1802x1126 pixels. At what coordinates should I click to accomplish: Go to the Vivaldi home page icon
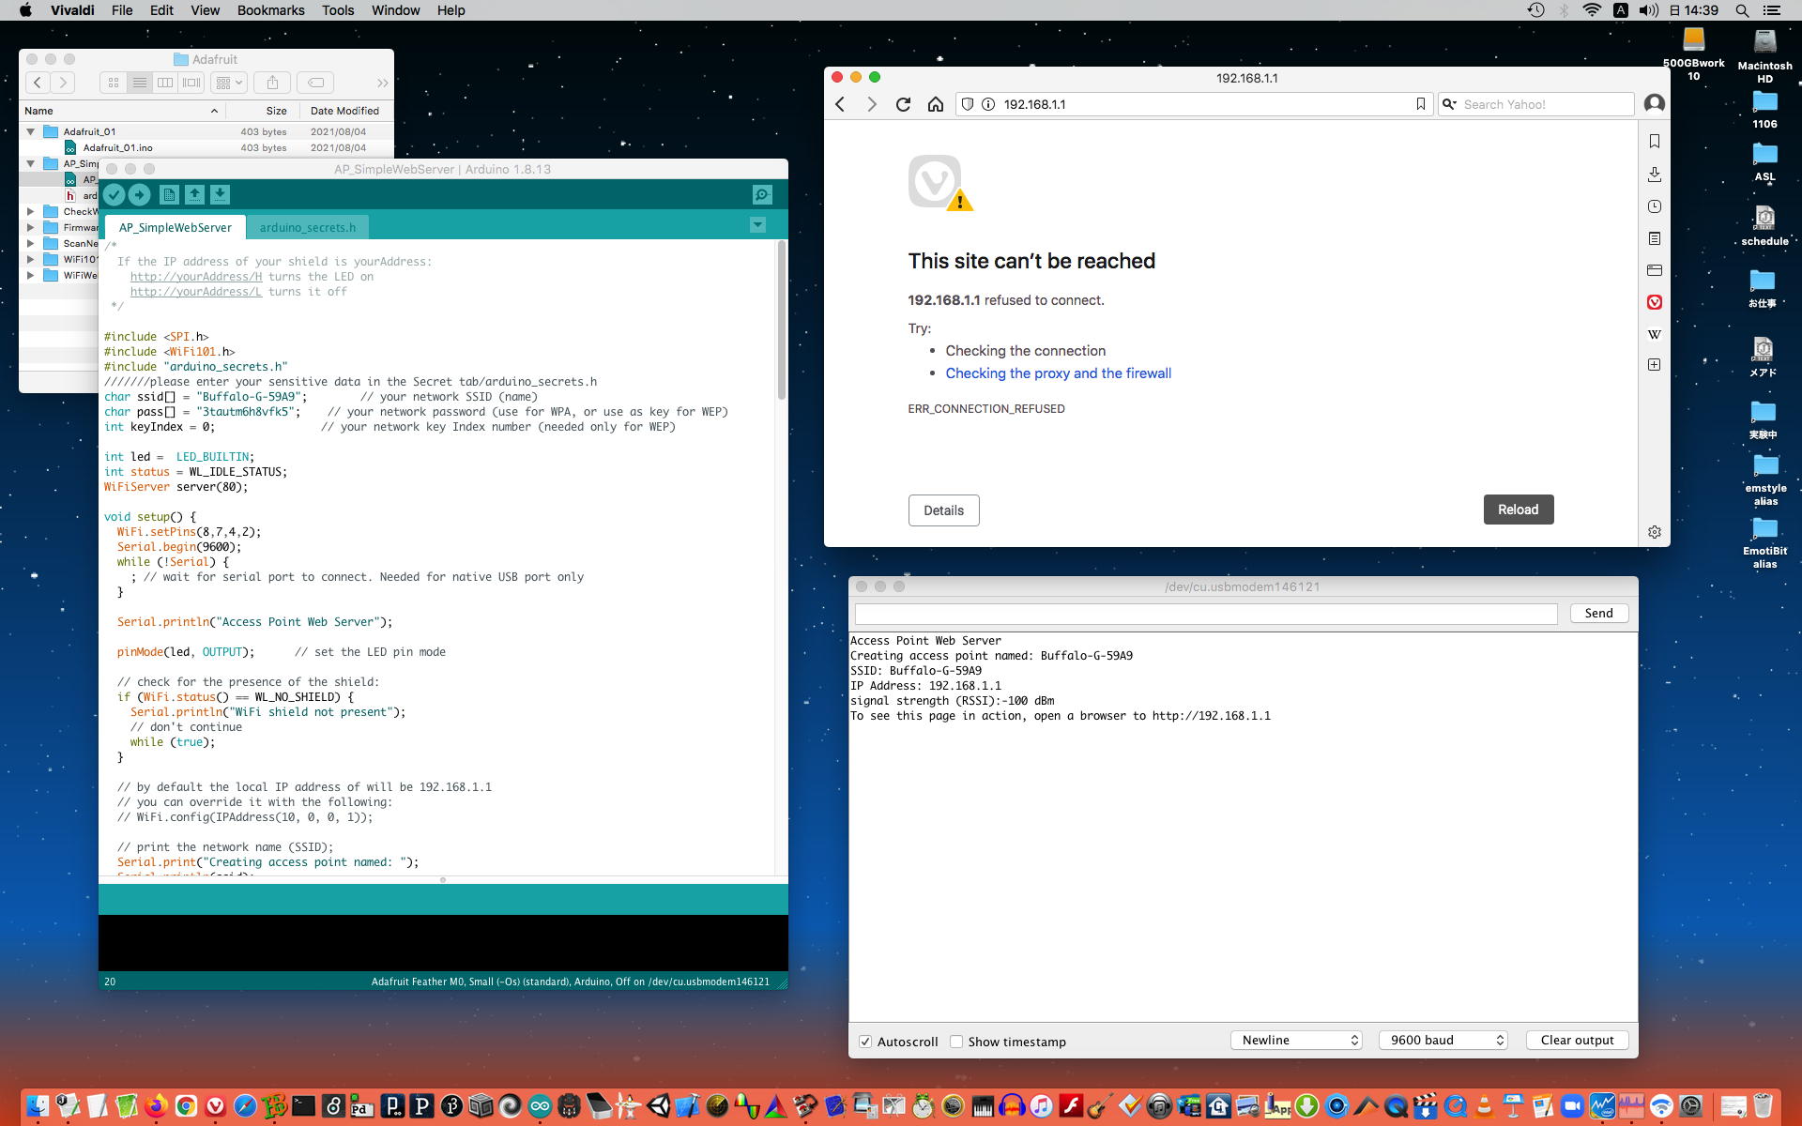tap(935, 104)
